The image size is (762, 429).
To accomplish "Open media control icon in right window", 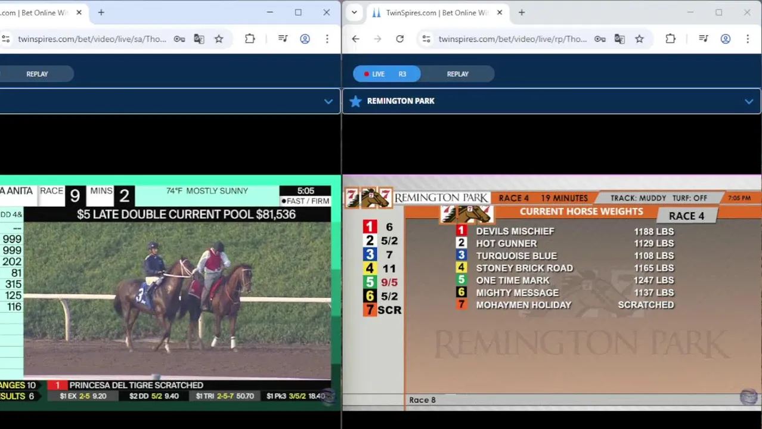I will coord(704,39).
